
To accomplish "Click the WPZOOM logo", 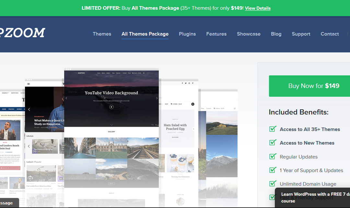I will (22, 33).
